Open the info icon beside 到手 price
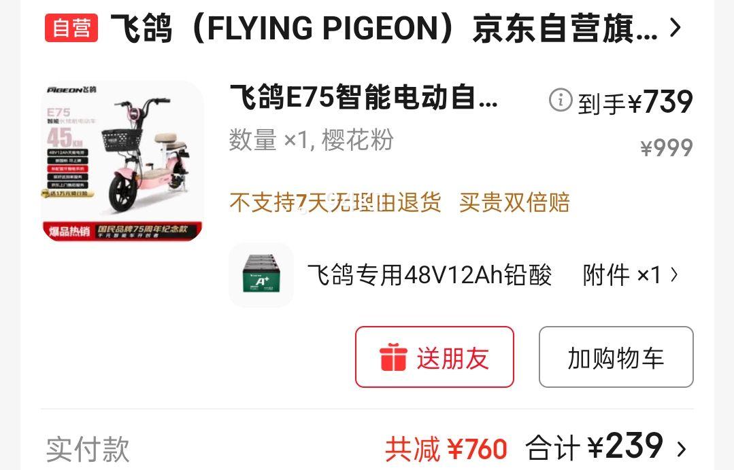This screenshot has width=734, height=470. pyautogui.click(x=561, y=100)
